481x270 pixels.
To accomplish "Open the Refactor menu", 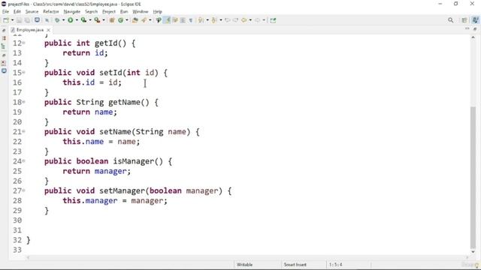I will coord(50,12).
